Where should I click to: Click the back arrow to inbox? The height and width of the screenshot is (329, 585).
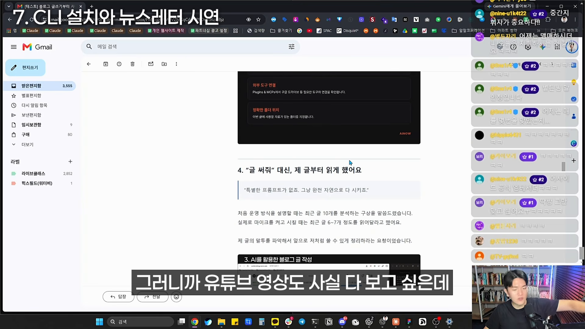point(89,64)
